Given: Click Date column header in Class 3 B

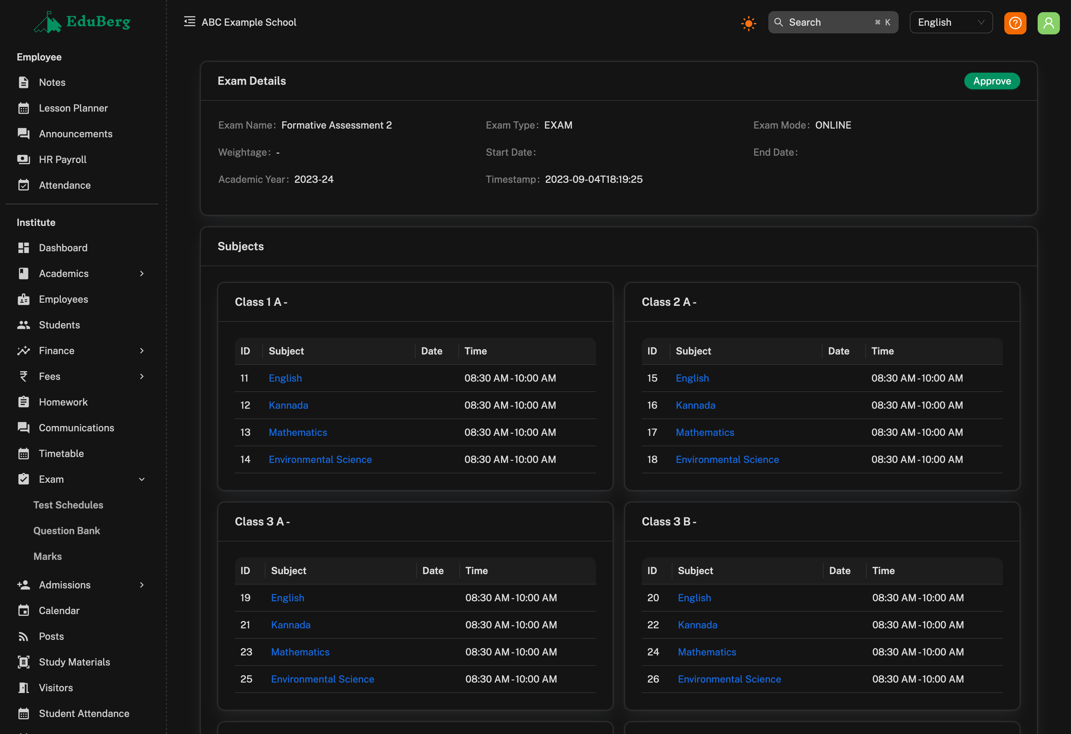Looking at the screenshot, I should [x=840, y=571].
